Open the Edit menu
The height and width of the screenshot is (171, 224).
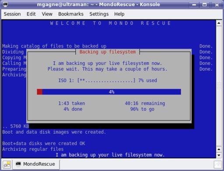coord(31,14)
